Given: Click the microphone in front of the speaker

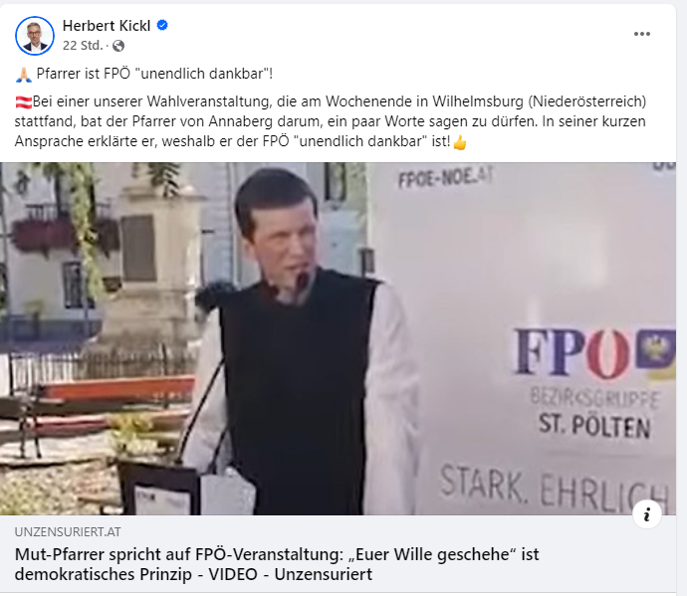Looking at the screenshot, I should pos(302,282).
